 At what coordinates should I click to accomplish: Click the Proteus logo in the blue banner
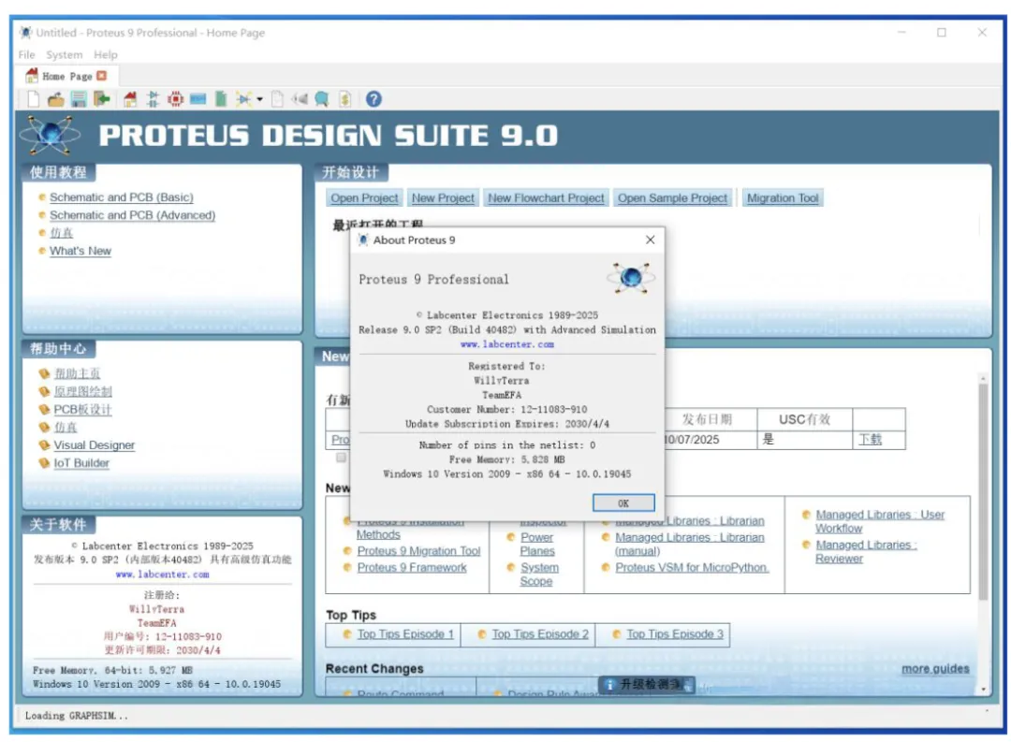point(51,135)
